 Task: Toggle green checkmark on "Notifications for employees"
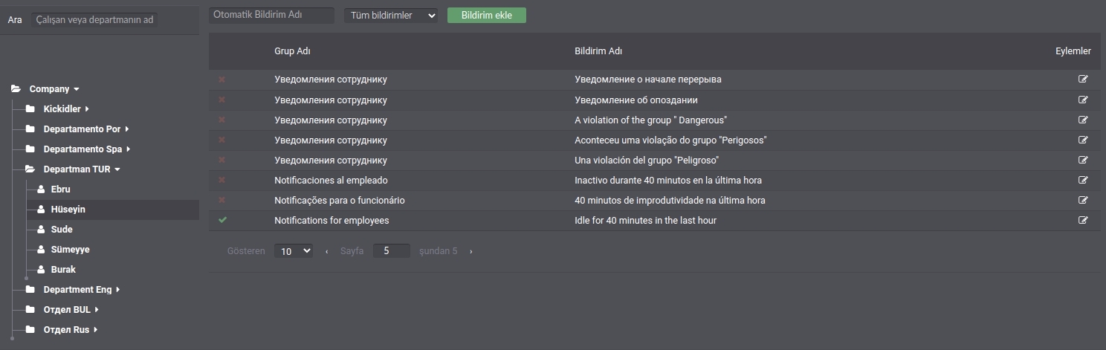click(221, 220)
